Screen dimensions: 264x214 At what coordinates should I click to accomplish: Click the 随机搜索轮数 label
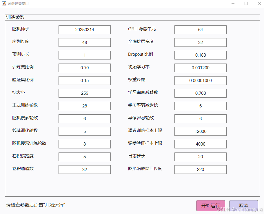tap(25, 118)
